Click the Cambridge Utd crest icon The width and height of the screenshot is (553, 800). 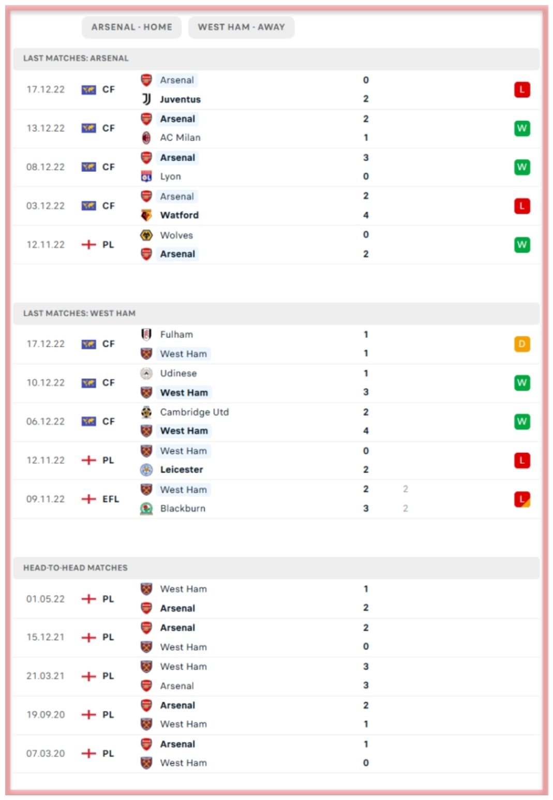pyautogui.click(x=146, y=412)
